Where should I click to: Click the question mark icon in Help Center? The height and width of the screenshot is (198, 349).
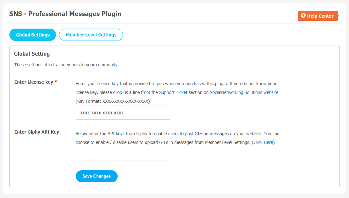coord(303,16)
